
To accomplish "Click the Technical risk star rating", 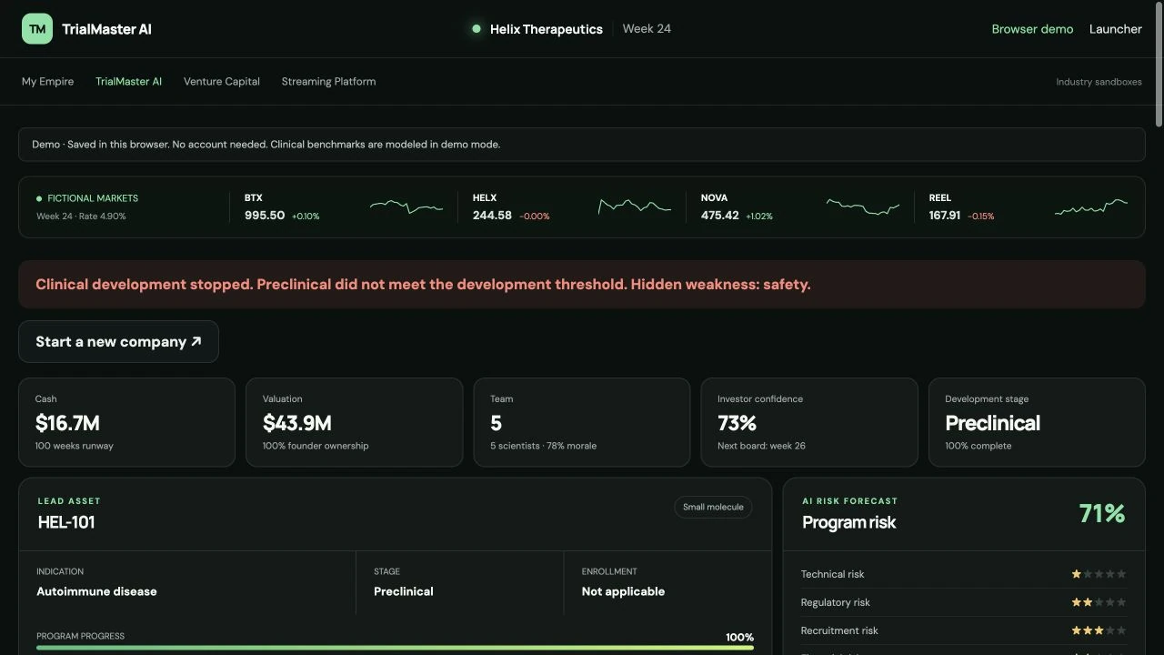I will point(1099,574).
